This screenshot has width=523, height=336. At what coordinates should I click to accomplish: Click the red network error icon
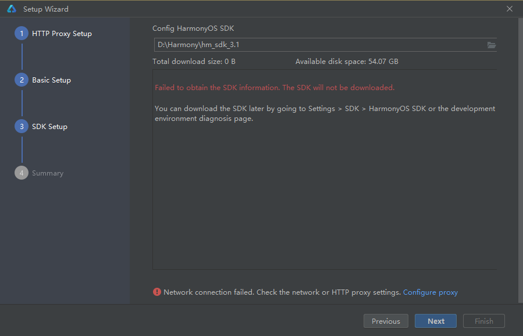tap(157, 292)
